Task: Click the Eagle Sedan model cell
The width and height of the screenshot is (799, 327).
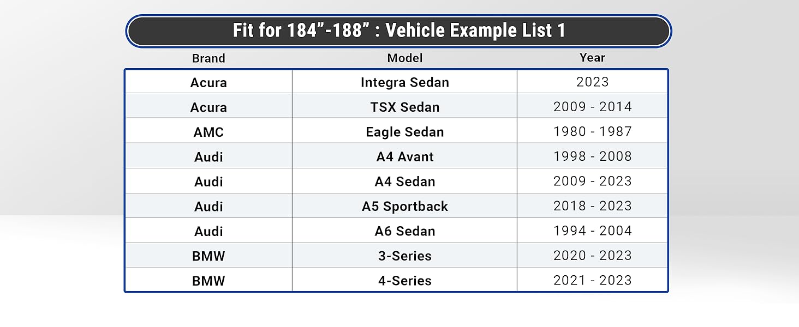Action: [x=405, y=131]
